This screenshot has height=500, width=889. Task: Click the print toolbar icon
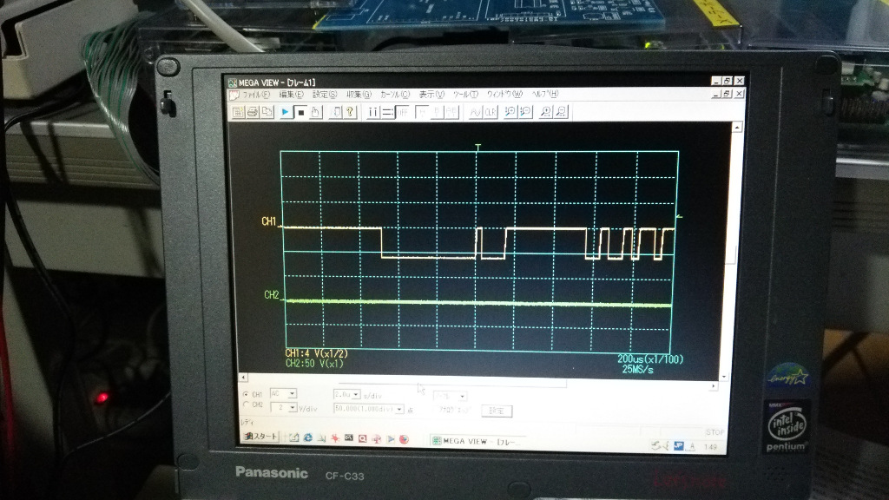[x=253, y=112]
